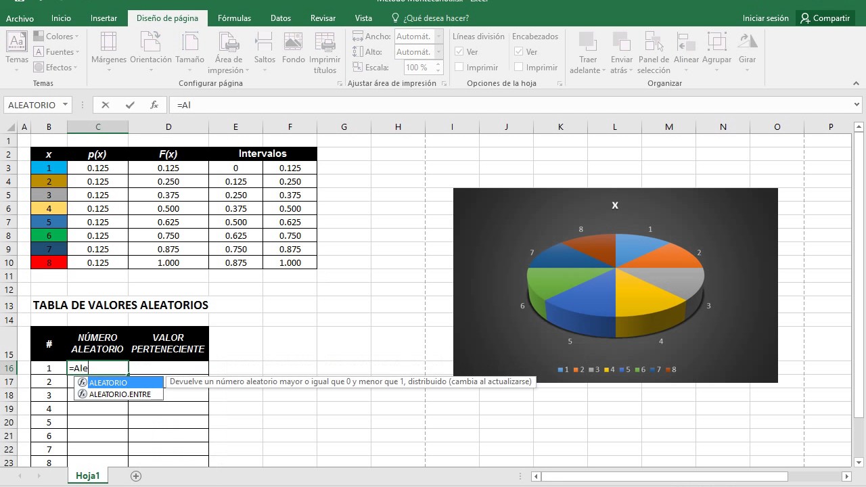Image resolution: width=866 pixels, height=487 pixels.
Task: Click Iniciar sesión to sign in
Action: point(766,18)
